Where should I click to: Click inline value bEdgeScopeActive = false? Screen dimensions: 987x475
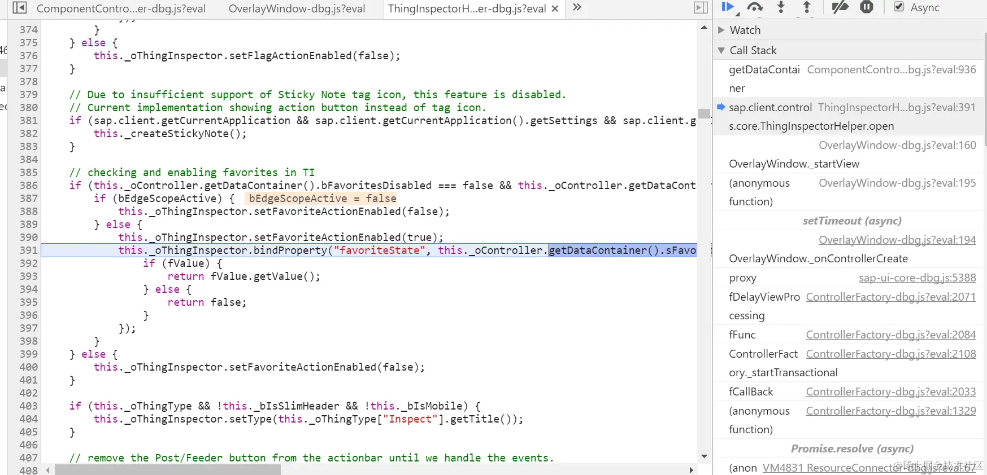tap(322, 198)
